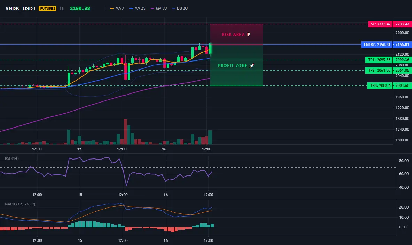The image size is (412, 245).
Task: Select the 1h timeframe label
Action: pos(62,8)
